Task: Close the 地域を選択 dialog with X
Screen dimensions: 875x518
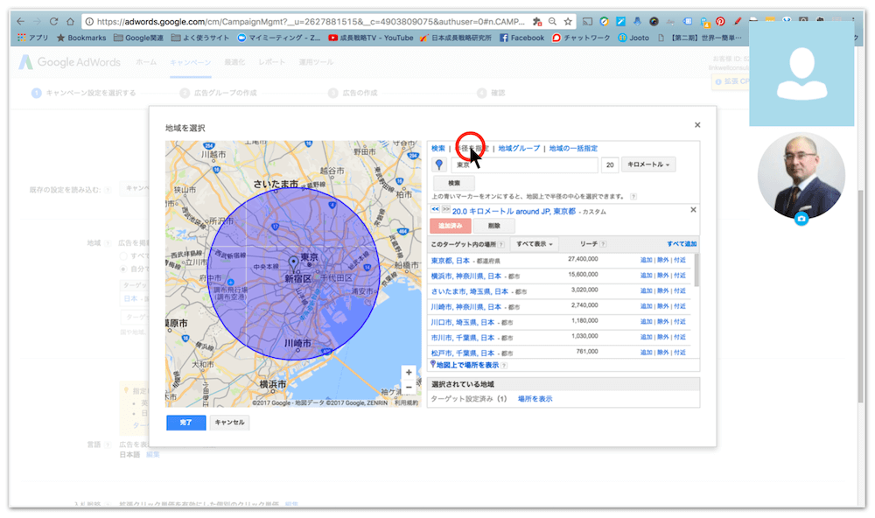Action: (x=697, y=125)
